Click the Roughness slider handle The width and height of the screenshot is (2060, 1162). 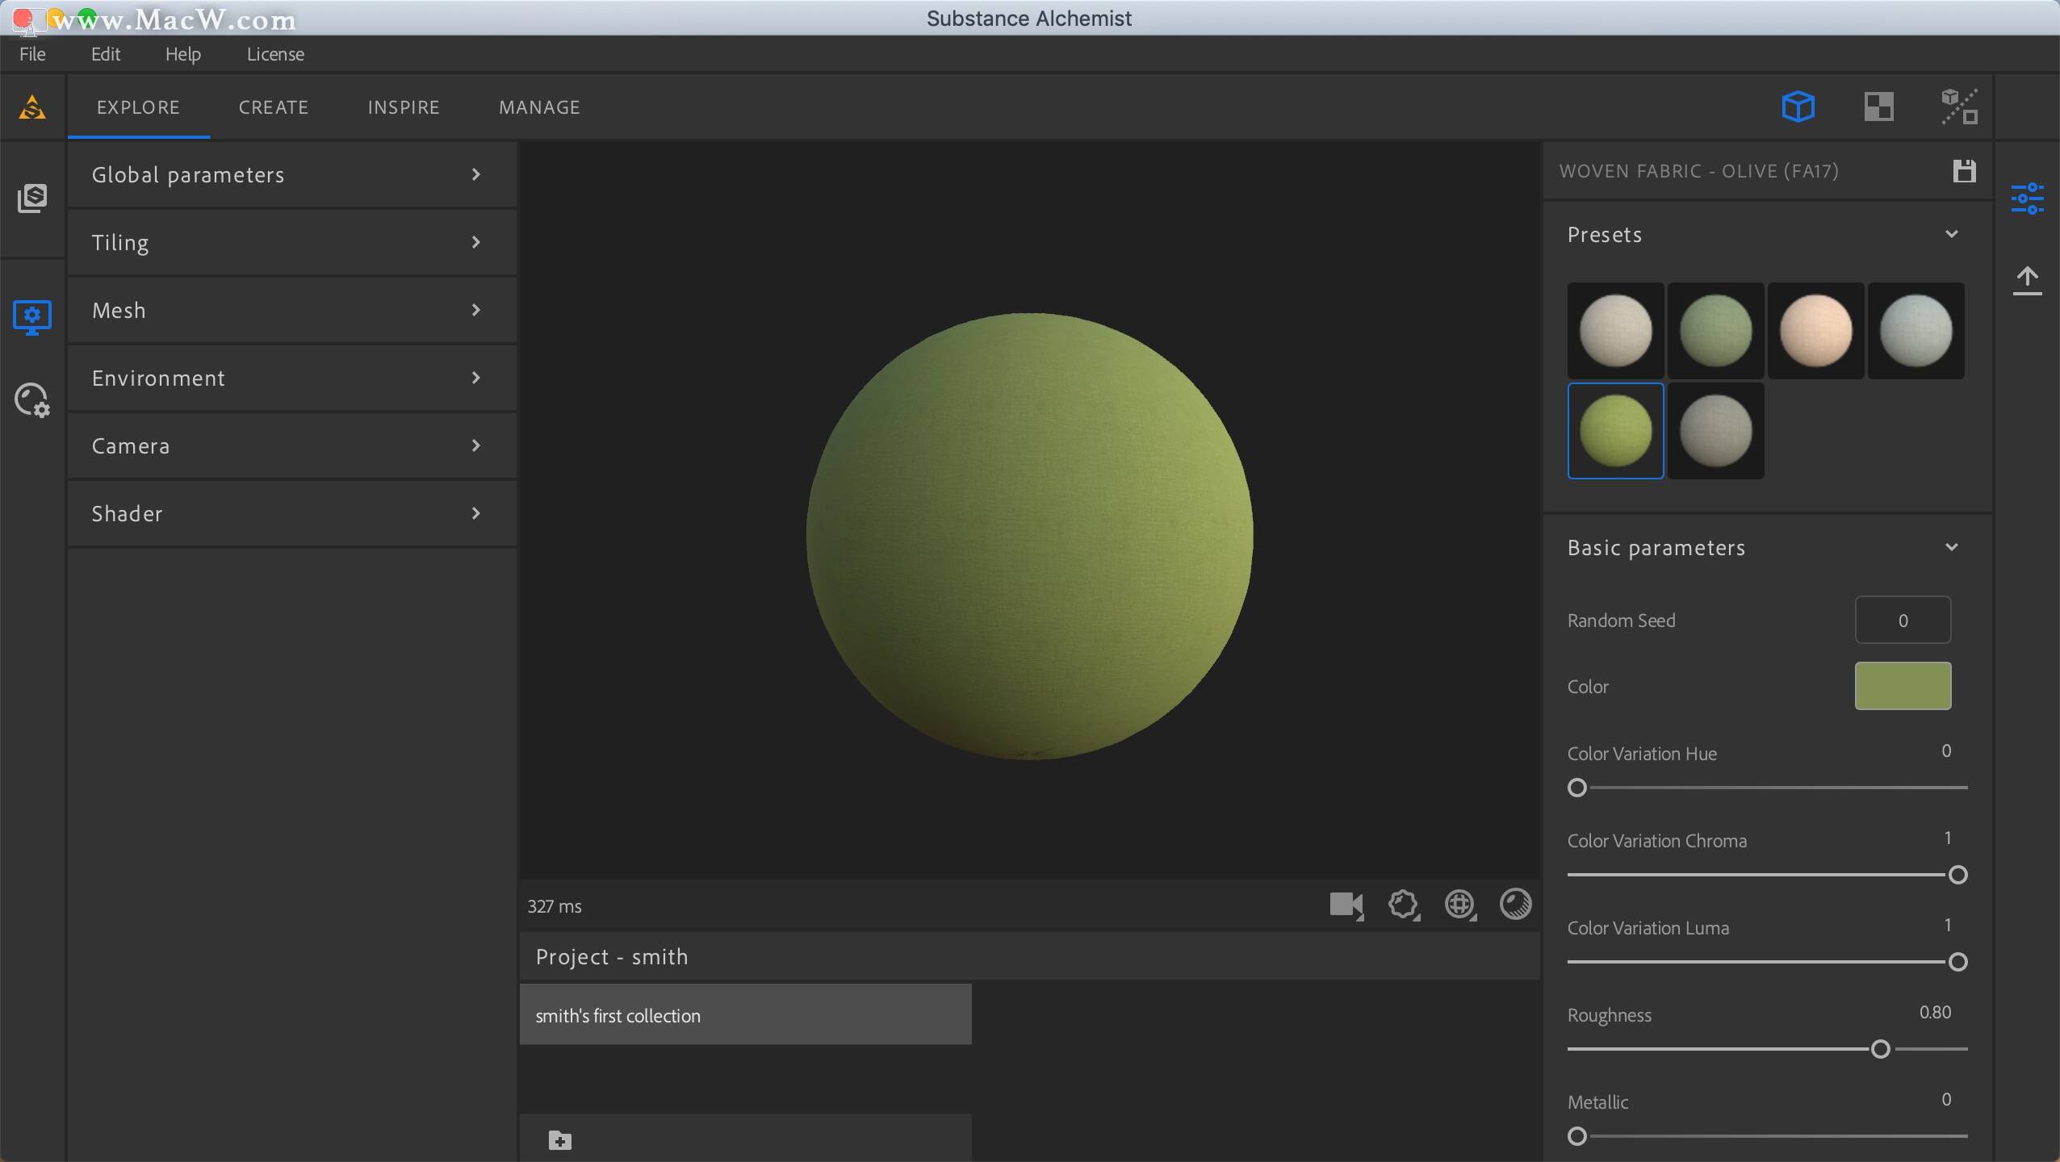pyautogui.click(x=1880, y=1049)
